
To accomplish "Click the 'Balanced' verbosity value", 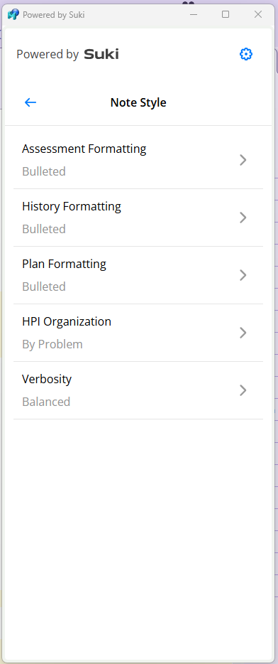I will pyautogui.click(x=46, y=402).
